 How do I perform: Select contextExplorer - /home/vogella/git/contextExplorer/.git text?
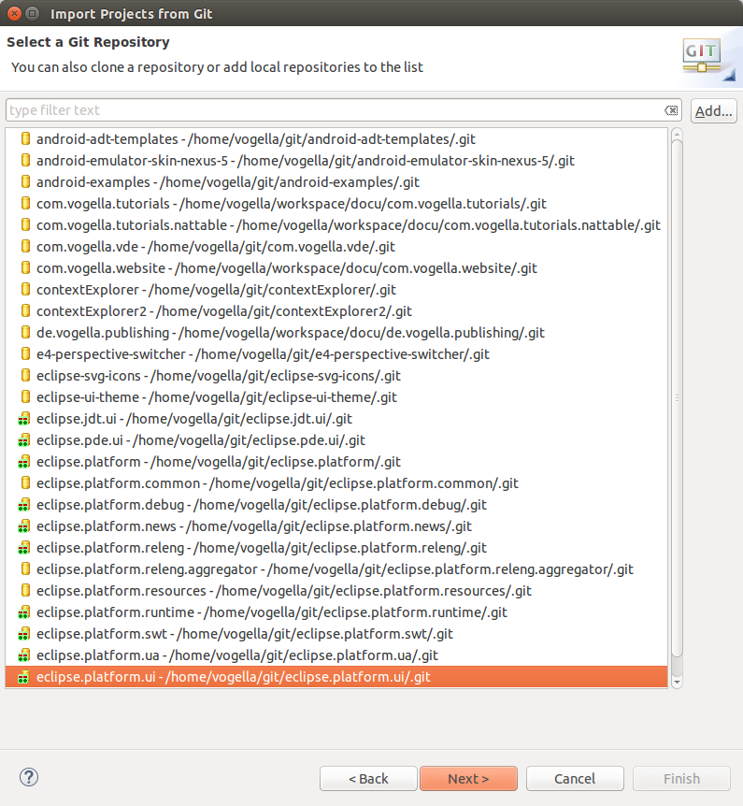216,290
